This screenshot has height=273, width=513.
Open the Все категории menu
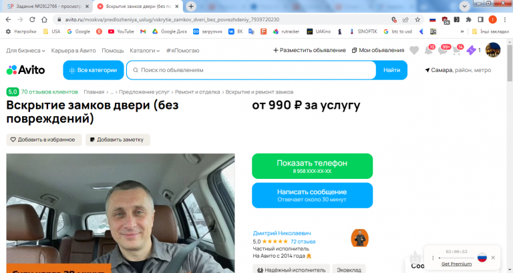94,70
